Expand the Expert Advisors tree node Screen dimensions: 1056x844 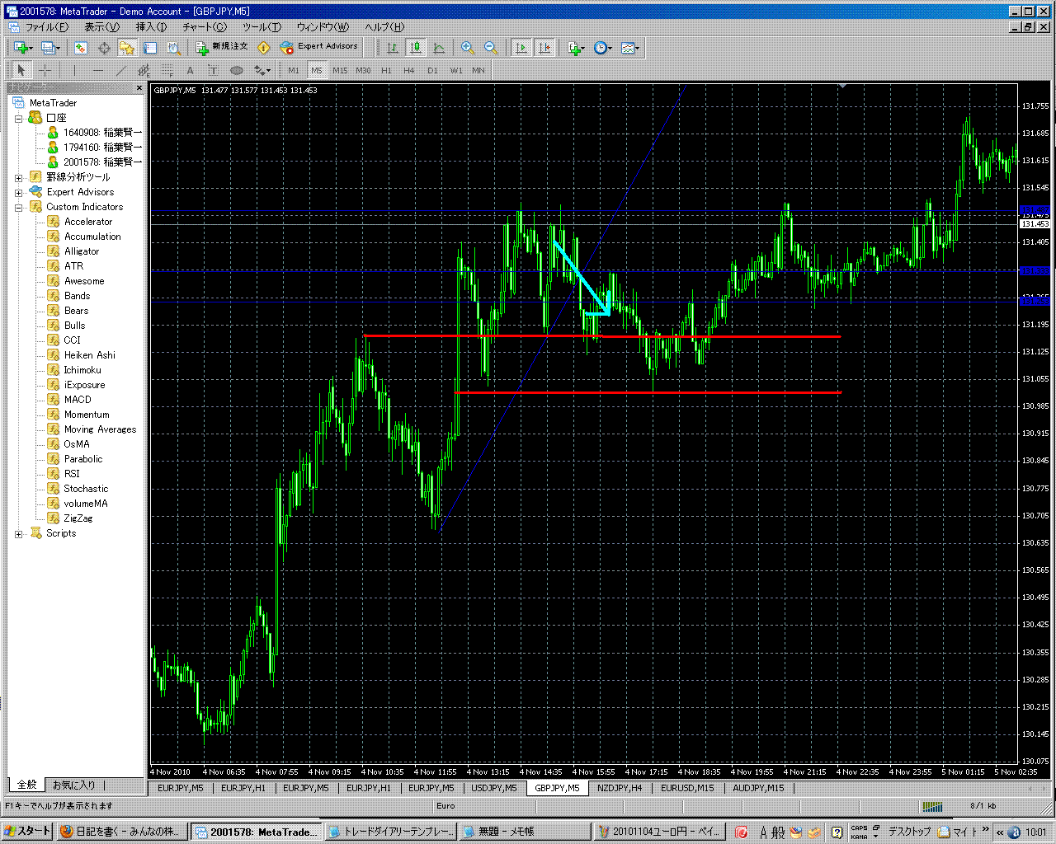19,192
